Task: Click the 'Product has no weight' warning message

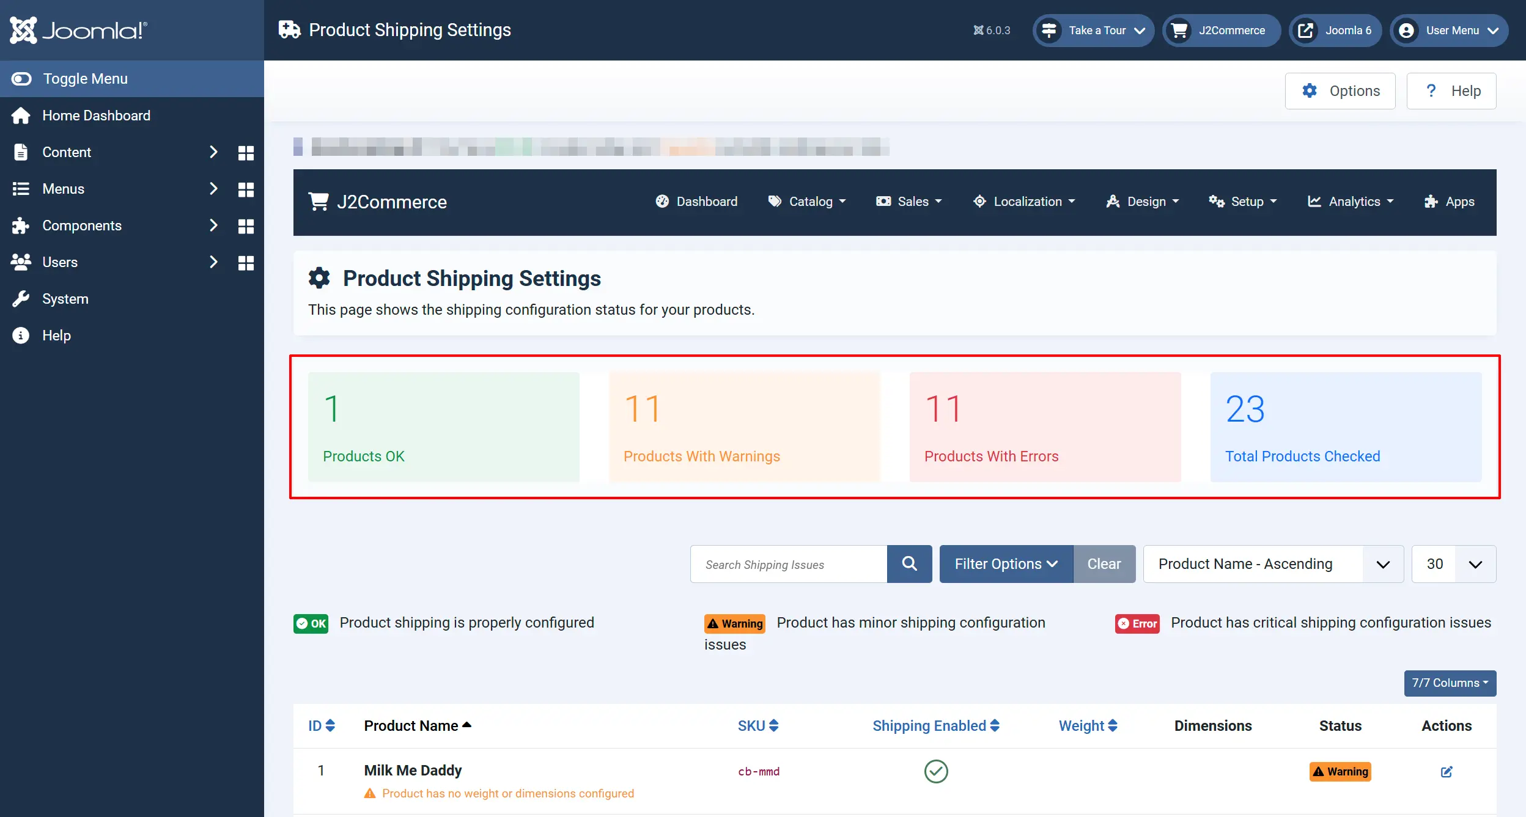Action: 508,794
